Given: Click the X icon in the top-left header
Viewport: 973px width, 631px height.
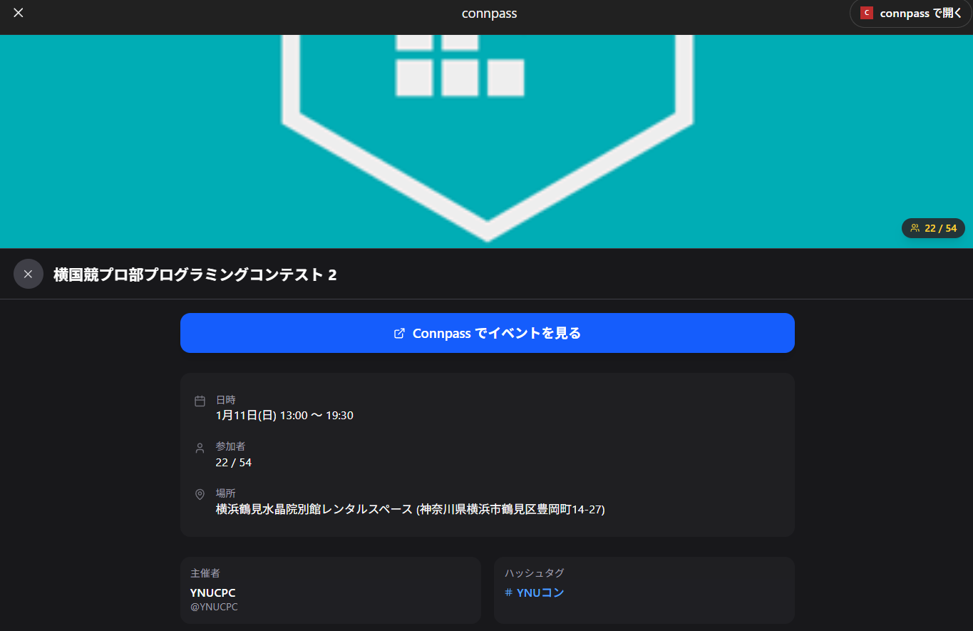Looking at the screenshot, I should point(18,12).
